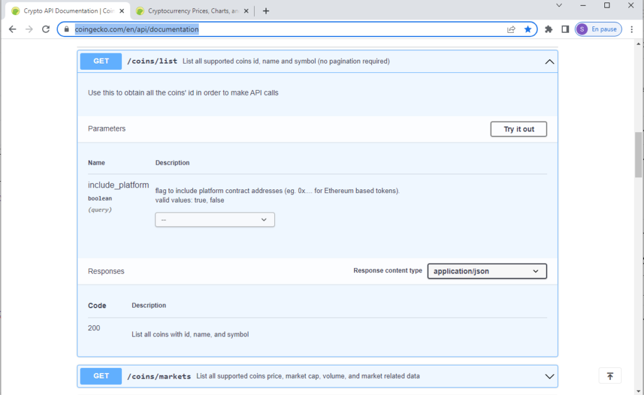Click the GET badge for /coins/markets
The image size is (644, 395).
[x=101, y=376]
